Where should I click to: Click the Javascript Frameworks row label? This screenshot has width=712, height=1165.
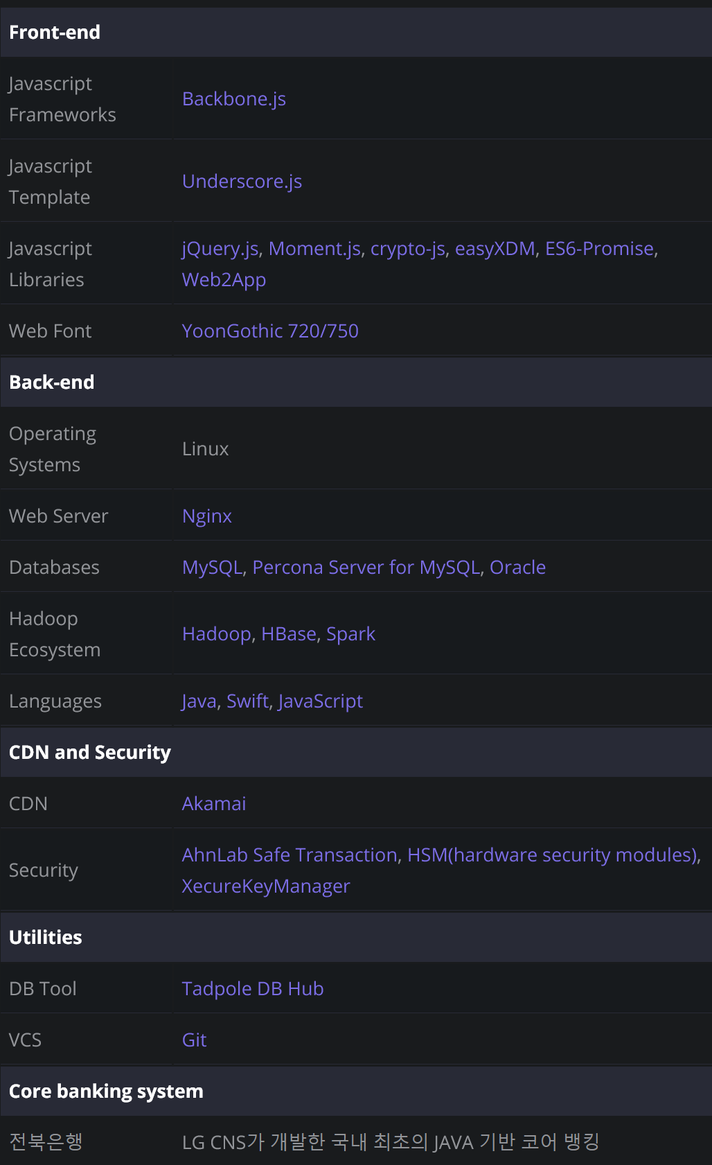[x=62, y=99]
